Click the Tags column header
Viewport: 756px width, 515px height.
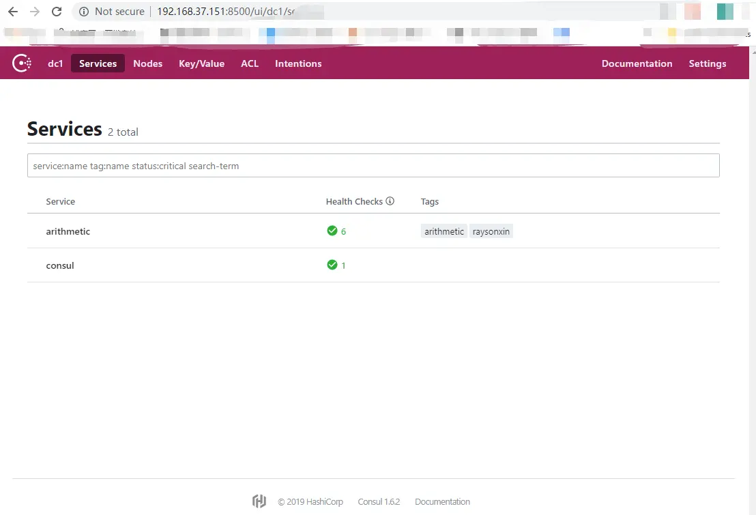coord(430,201)
